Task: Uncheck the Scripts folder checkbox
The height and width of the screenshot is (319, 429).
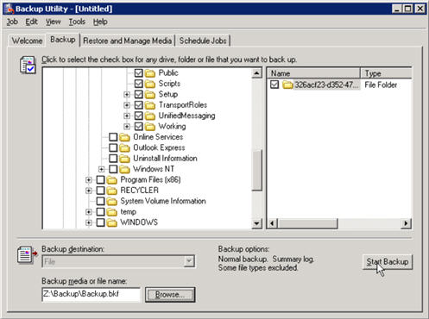Action: point(139,84)
